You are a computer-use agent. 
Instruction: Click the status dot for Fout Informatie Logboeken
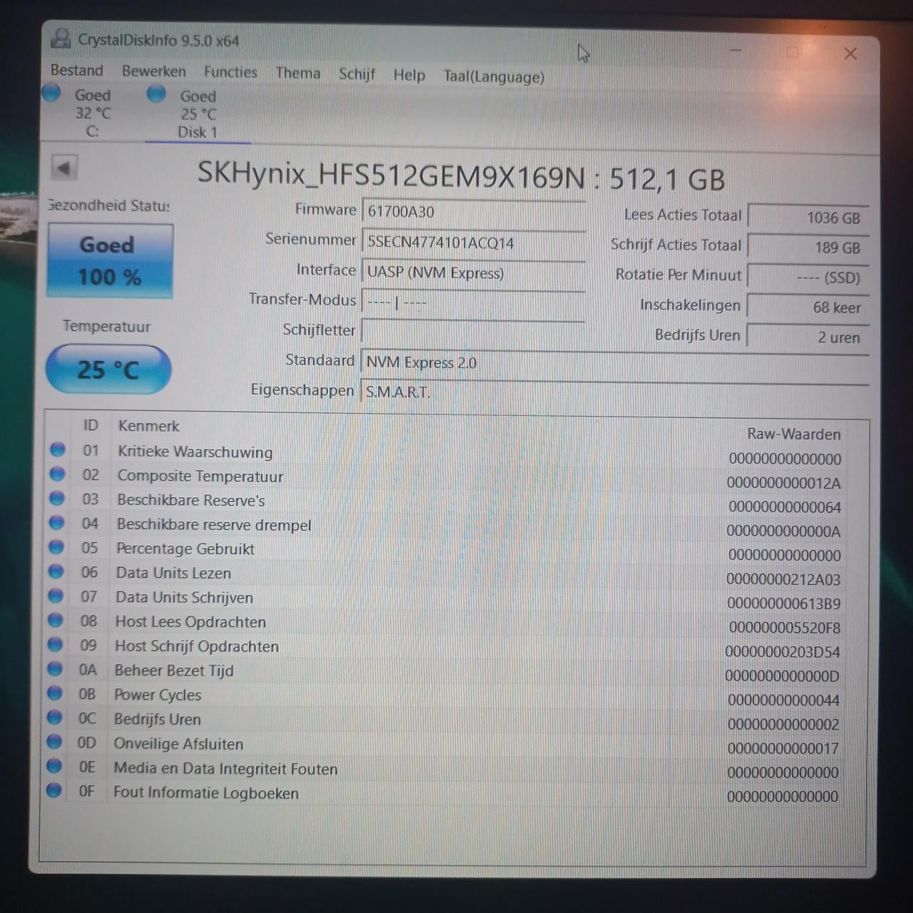tap(53, 790)
